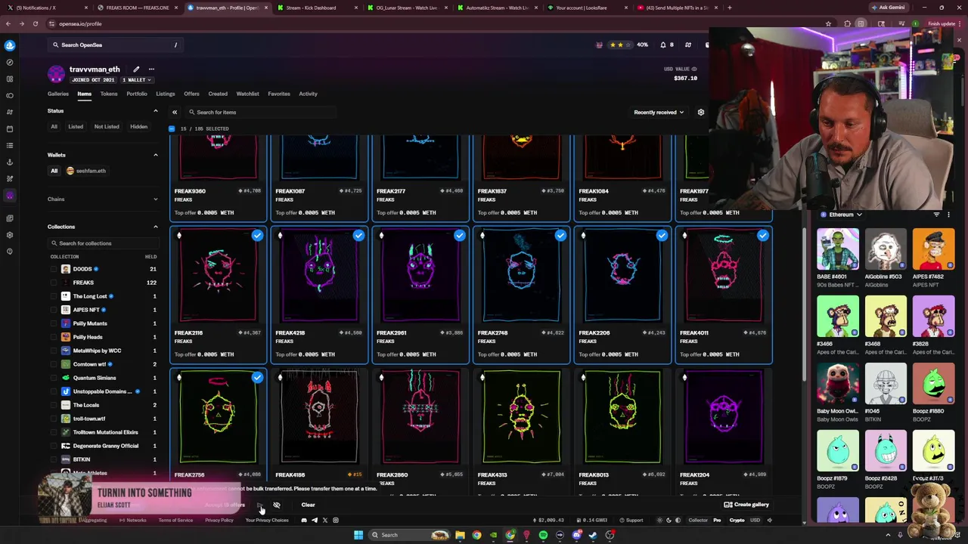Deselect the FREAK2206 item checkmark
This screenshot has height=544, width=968.
(x=662, y=236)
